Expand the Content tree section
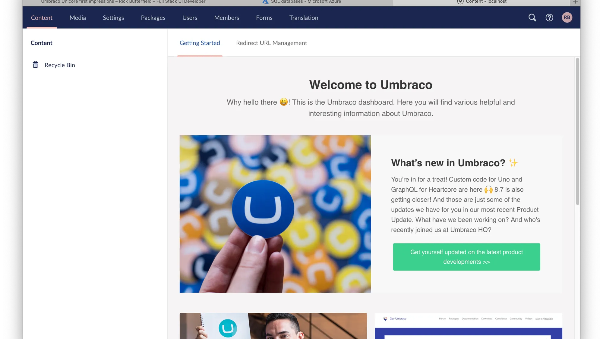 (x=41, y=42)
